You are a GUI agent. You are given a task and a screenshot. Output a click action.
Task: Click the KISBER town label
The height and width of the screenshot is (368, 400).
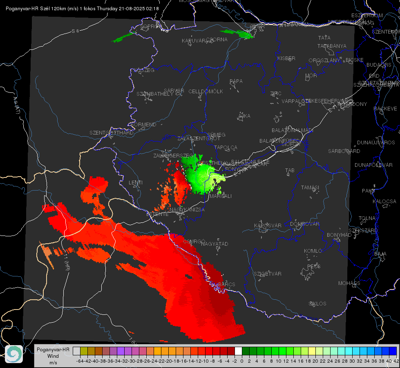tap(286, 58)
